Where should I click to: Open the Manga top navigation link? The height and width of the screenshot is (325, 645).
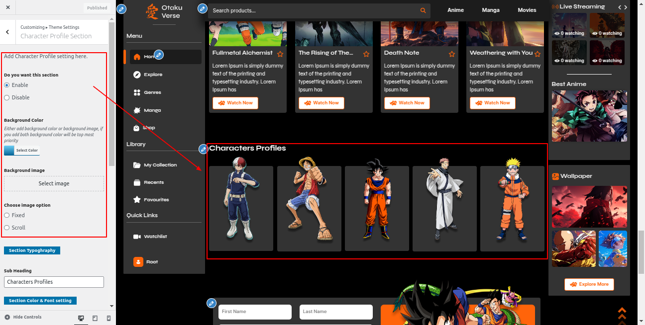tap(491, 10)
